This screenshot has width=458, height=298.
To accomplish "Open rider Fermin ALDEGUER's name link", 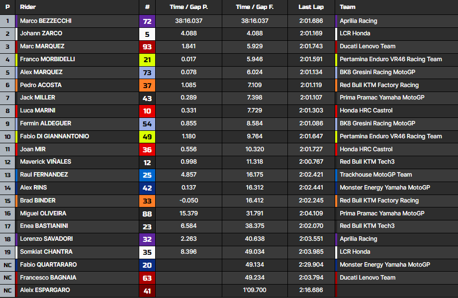I will point(45,123).
